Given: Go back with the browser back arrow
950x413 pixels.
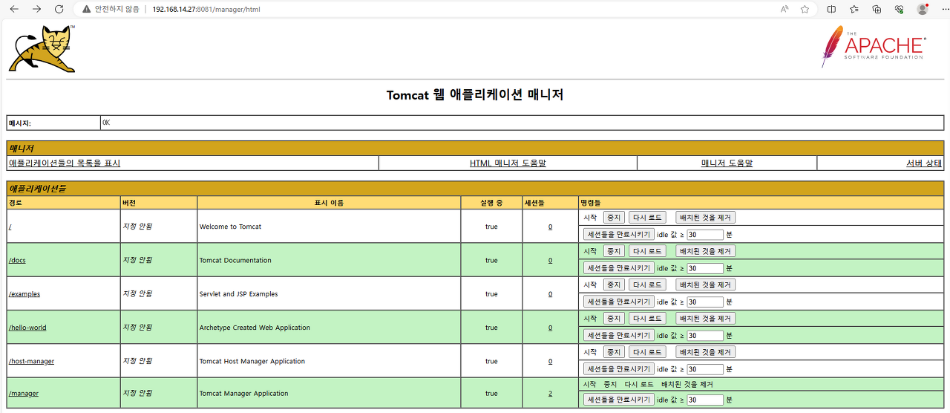Looking at the screenshot, I should click(15, 10).
